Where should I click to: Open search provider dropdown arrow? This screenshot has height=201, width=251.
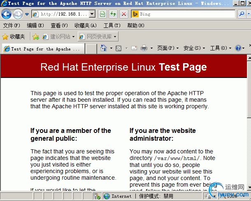[x=249, y=14]
